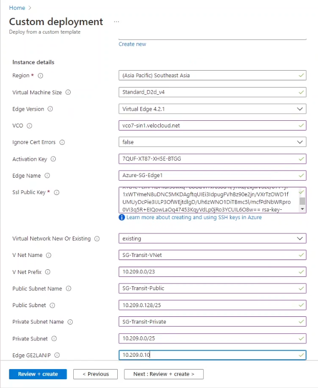Click info icon next to Edge Name
Screen dimensions: 318x388
[x=47, y=176]
